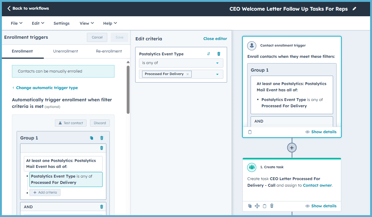This screenshot has height=217, width=372.
Task: Switch to the Unenrollment tab
Action: click(x=66, y=51)
